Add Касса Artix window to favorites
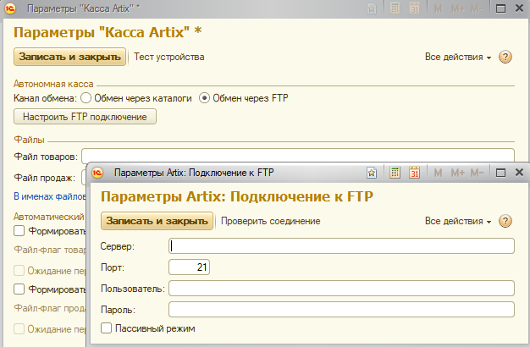Screen dimensions: 530x347 (x=372, y=8)
